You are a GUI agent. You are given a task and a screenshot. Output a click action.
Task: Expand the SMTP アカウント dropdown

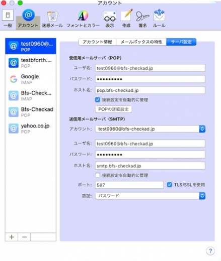click(x=150, y=129)
